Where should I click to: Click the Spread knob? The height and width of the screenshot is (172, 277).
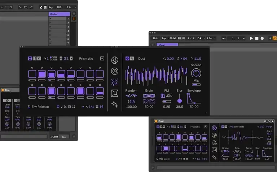tap(196, 73)
